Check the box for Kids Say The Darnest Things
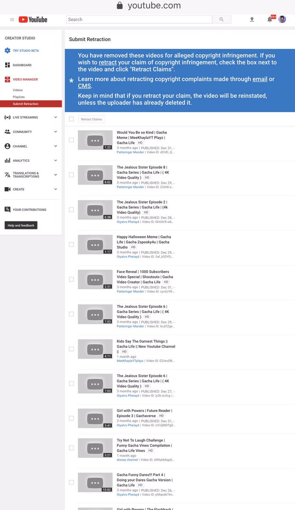 [x=71, y=349]
